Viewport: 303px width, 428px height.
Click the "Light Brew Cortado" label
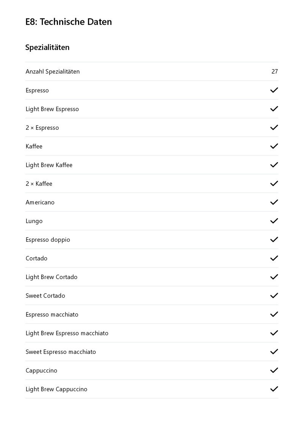point(52,277)
